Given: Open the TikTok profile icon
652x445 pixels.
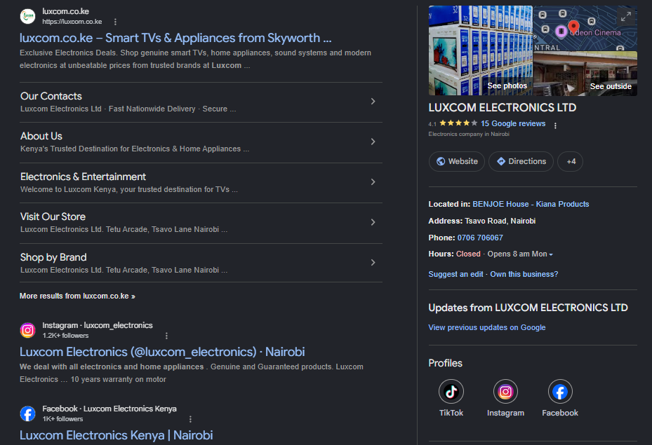Looking at the screenshot, I should tap(451, 392).
